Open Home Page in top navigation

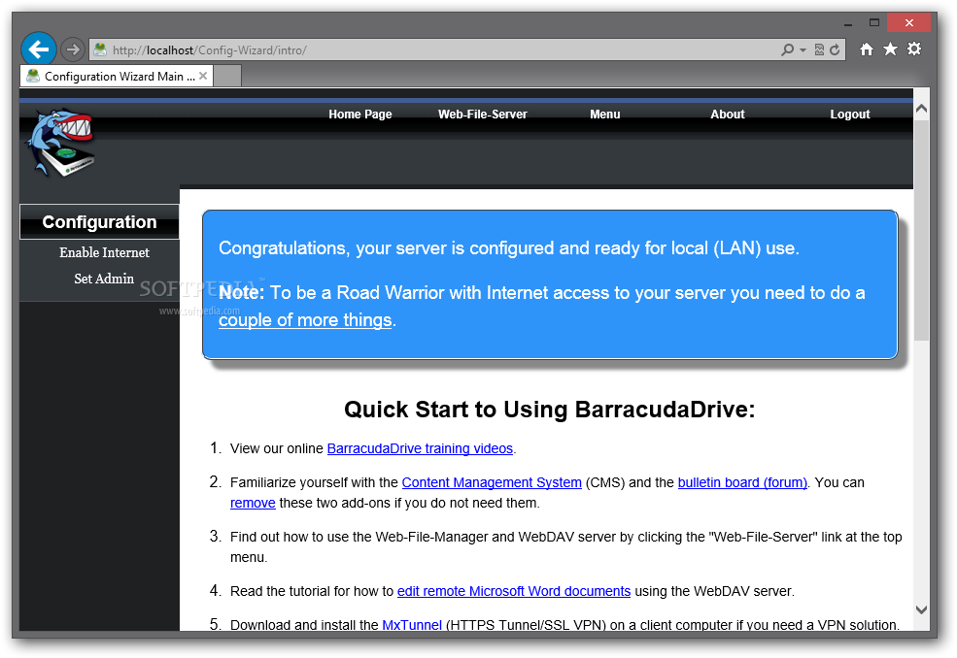pyautogui.click(x=360, y=115)
